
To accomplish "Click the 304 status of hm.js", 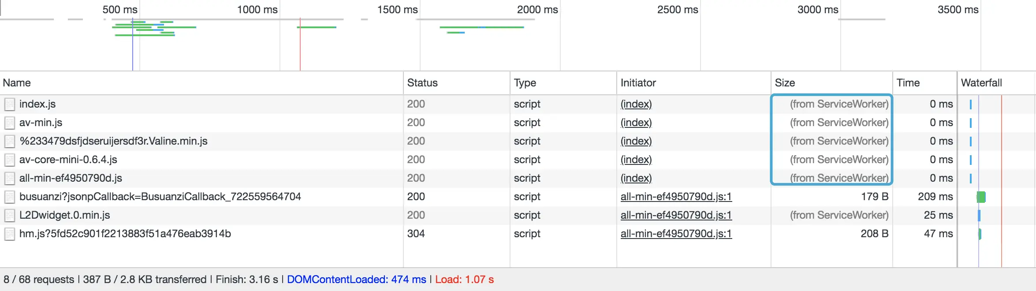I will point(416,234).
